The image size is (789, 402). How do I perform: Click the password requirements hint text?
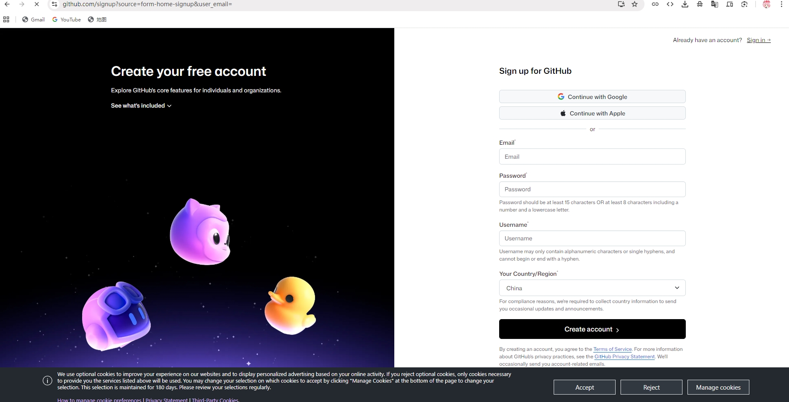(589, 206)
